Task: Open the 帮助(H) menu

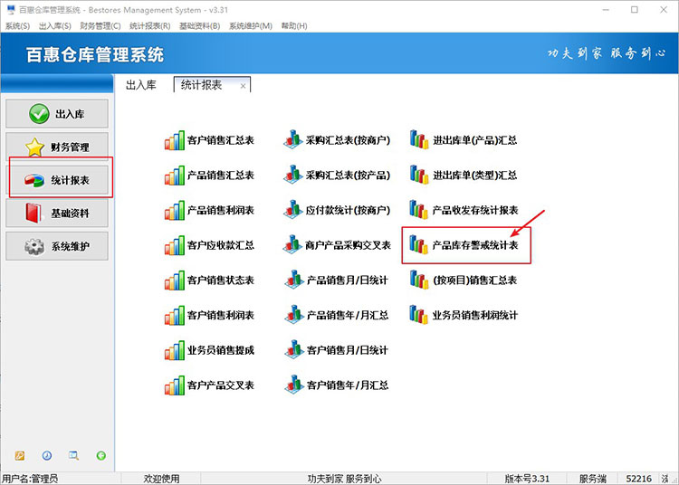Action: tap(294, 26)
